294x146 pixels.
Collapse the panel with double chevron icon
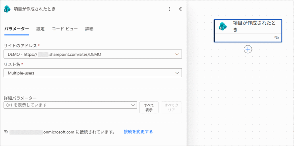point(180,9)
